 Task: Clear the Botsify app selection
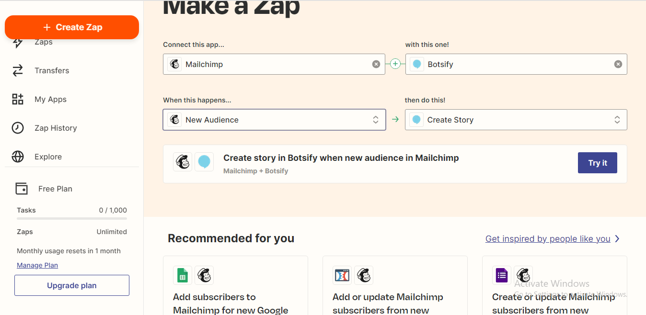point(618,64)
